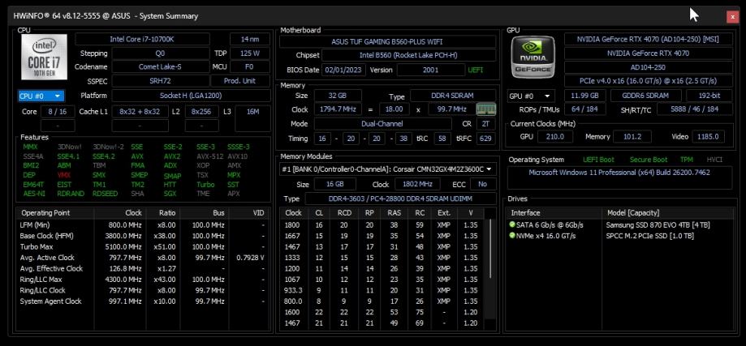Select the Intel Core i7-10700K name field

click(142, 40)
